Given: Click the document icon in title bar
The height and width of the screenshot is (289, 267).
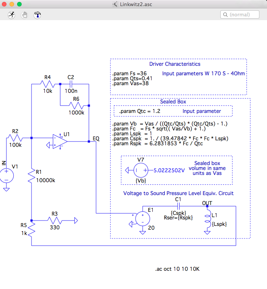Looking at the screenshot, I should (115, 4).
